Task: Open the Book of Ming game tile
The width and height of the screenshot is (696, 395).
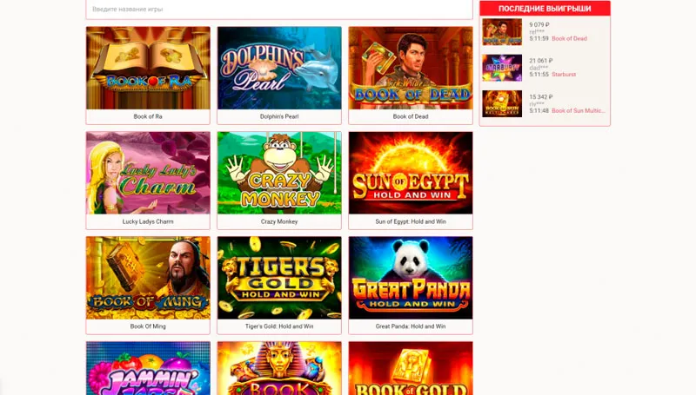Action: click(x=148, y=278)
